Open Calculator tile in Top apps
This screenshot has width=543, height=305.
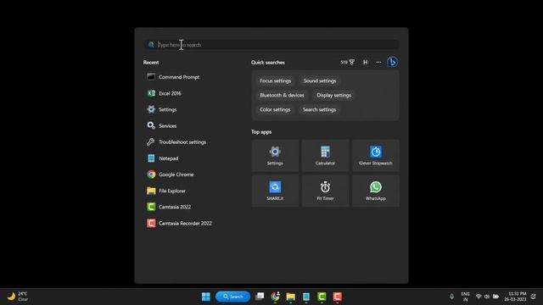325,156
